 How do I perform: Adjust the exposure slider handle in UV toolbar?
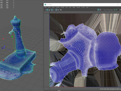click(120, 10)
